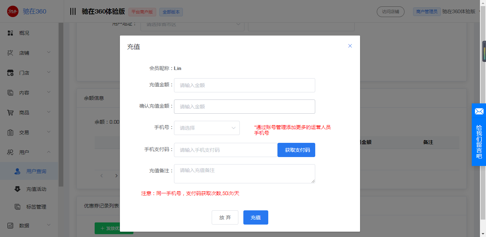
Task: Click the 备注 column header
Action: click(428, 142)
